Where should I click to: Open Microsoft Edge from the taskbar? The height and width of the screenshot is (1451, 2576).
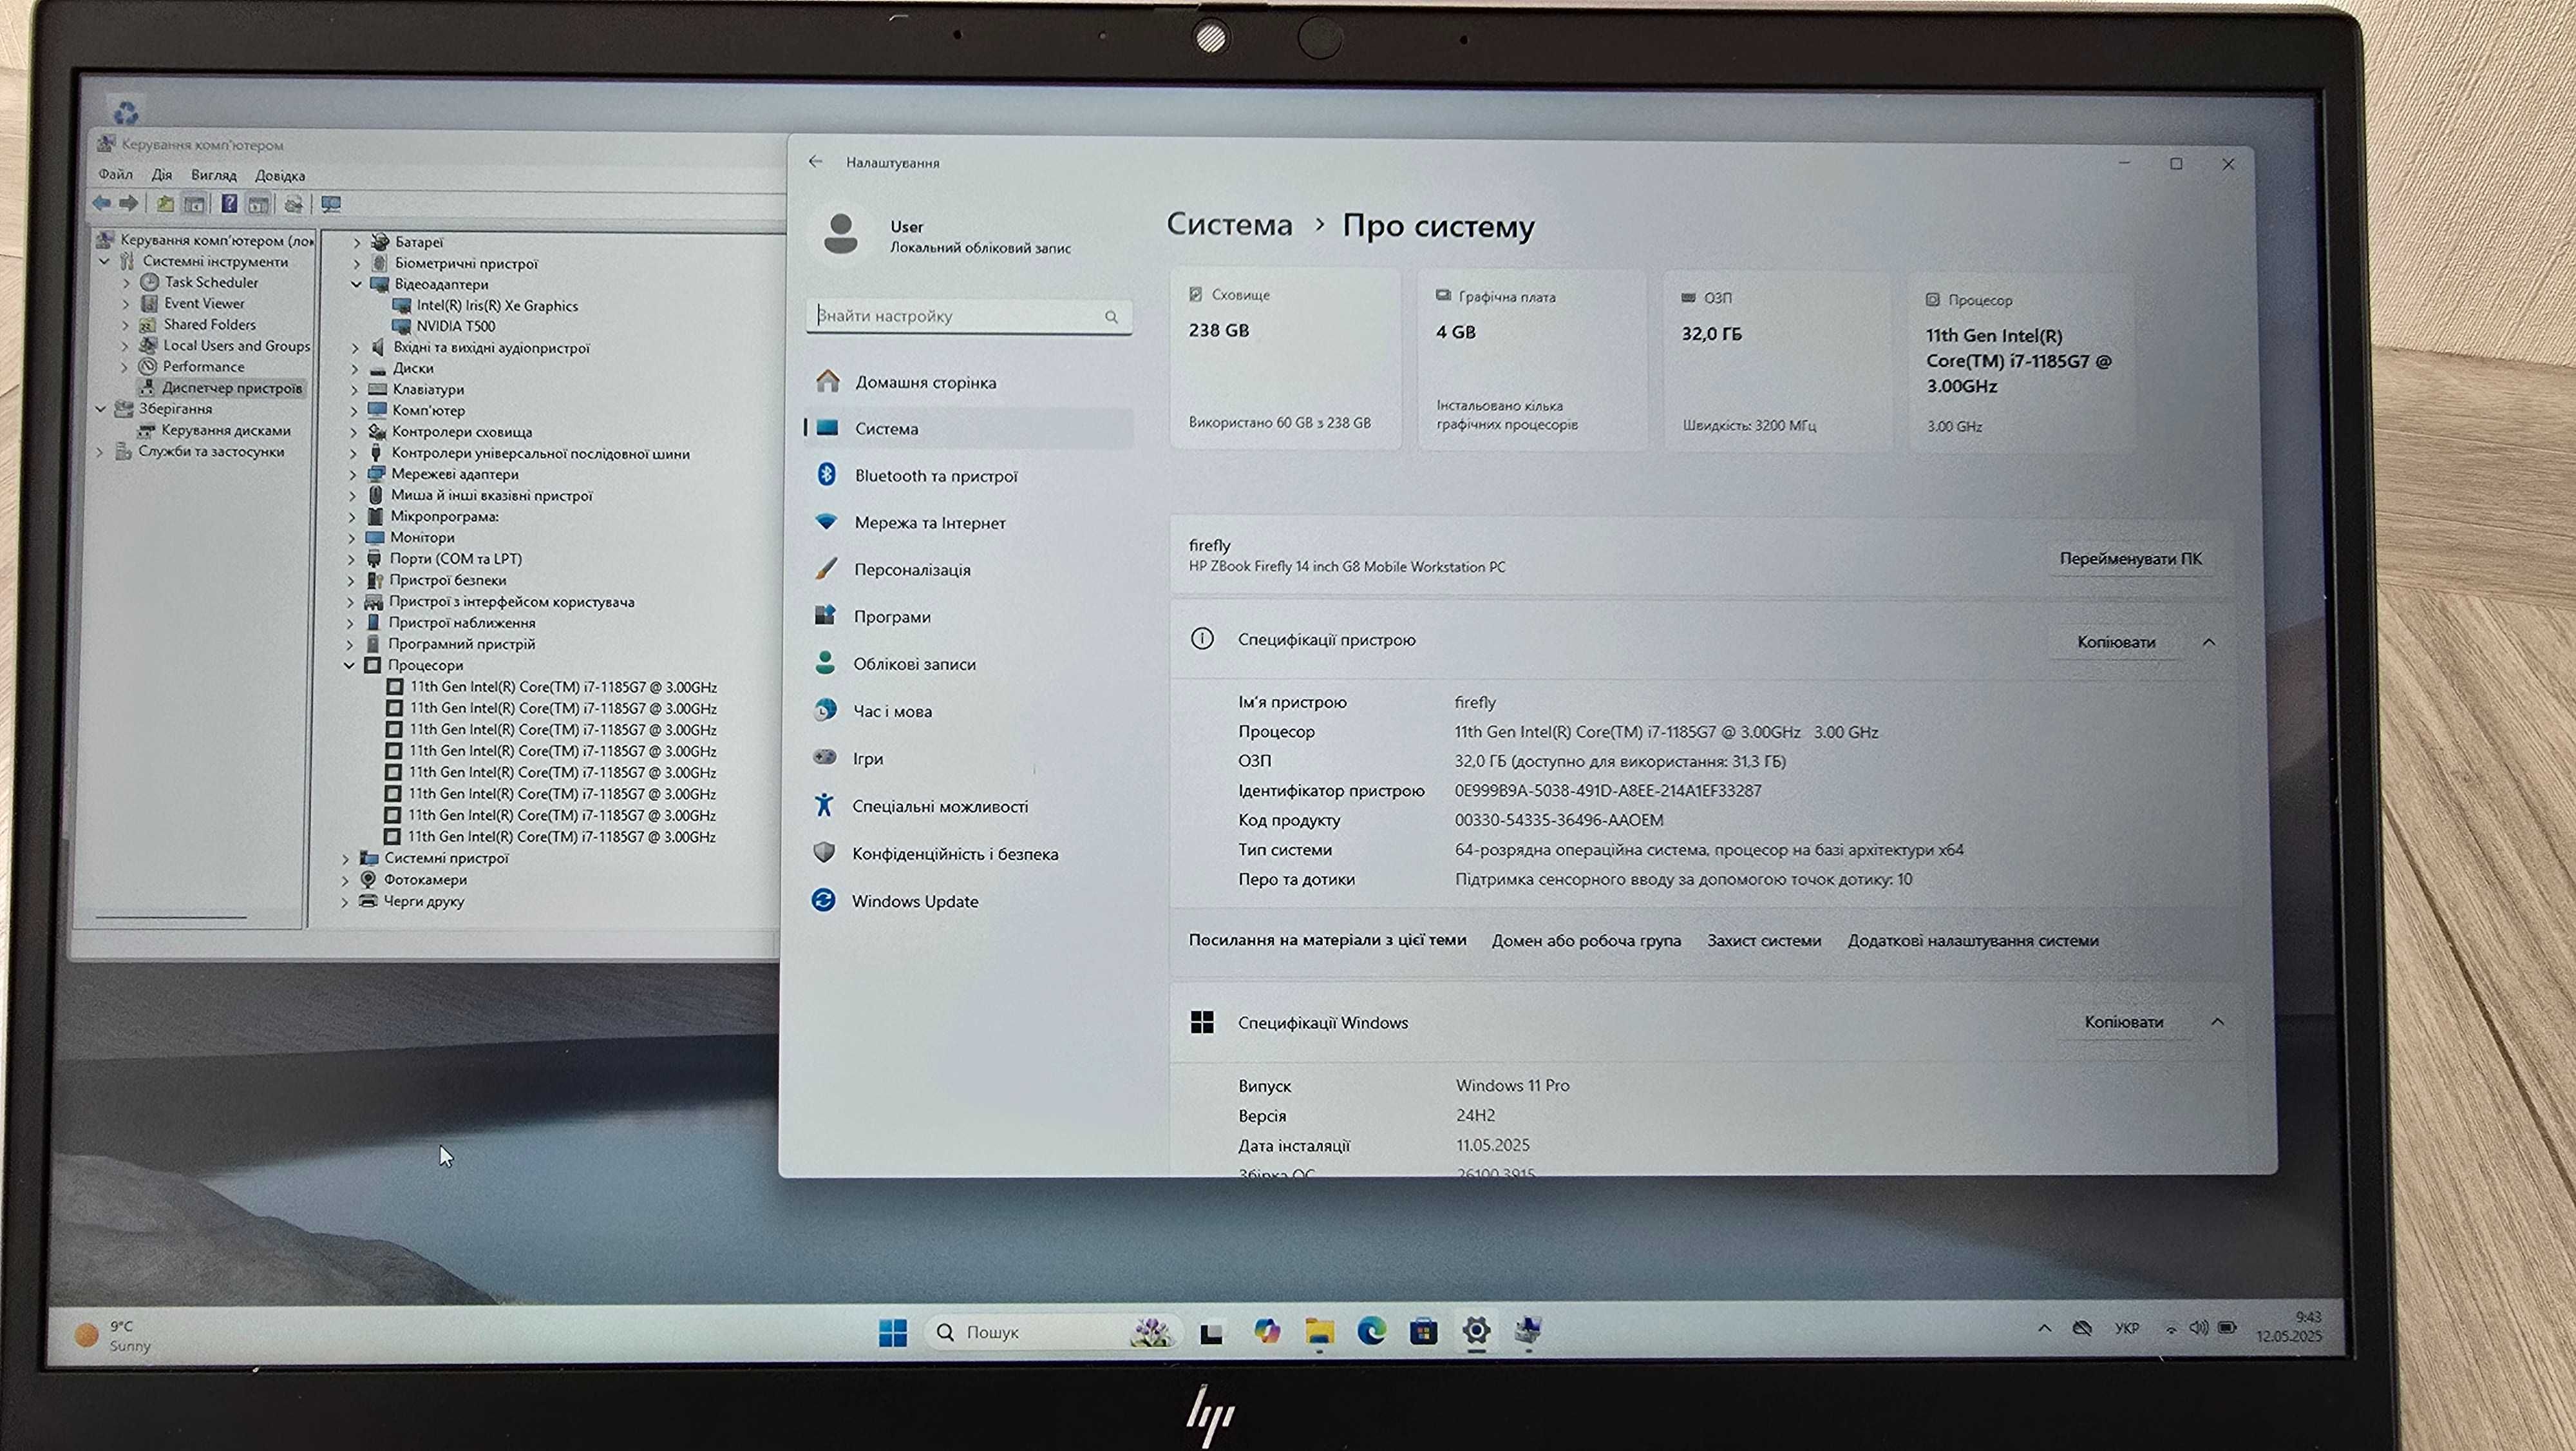(1371, 1331)
